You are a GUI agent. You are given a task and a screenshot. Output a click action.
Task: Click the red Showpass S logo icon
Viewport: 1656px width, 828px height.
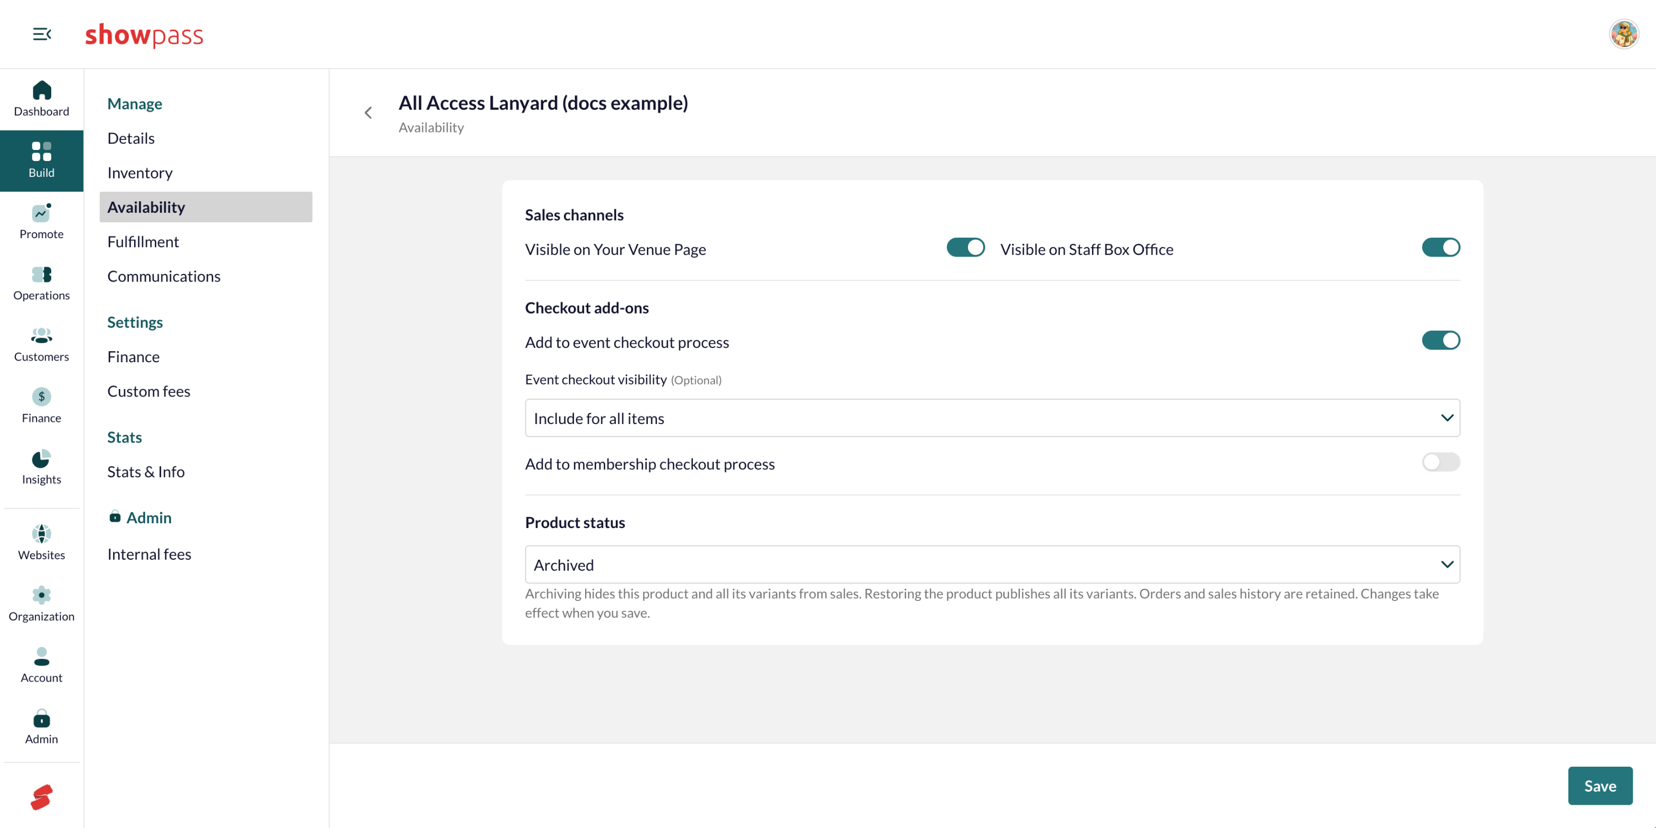[42, 797]
